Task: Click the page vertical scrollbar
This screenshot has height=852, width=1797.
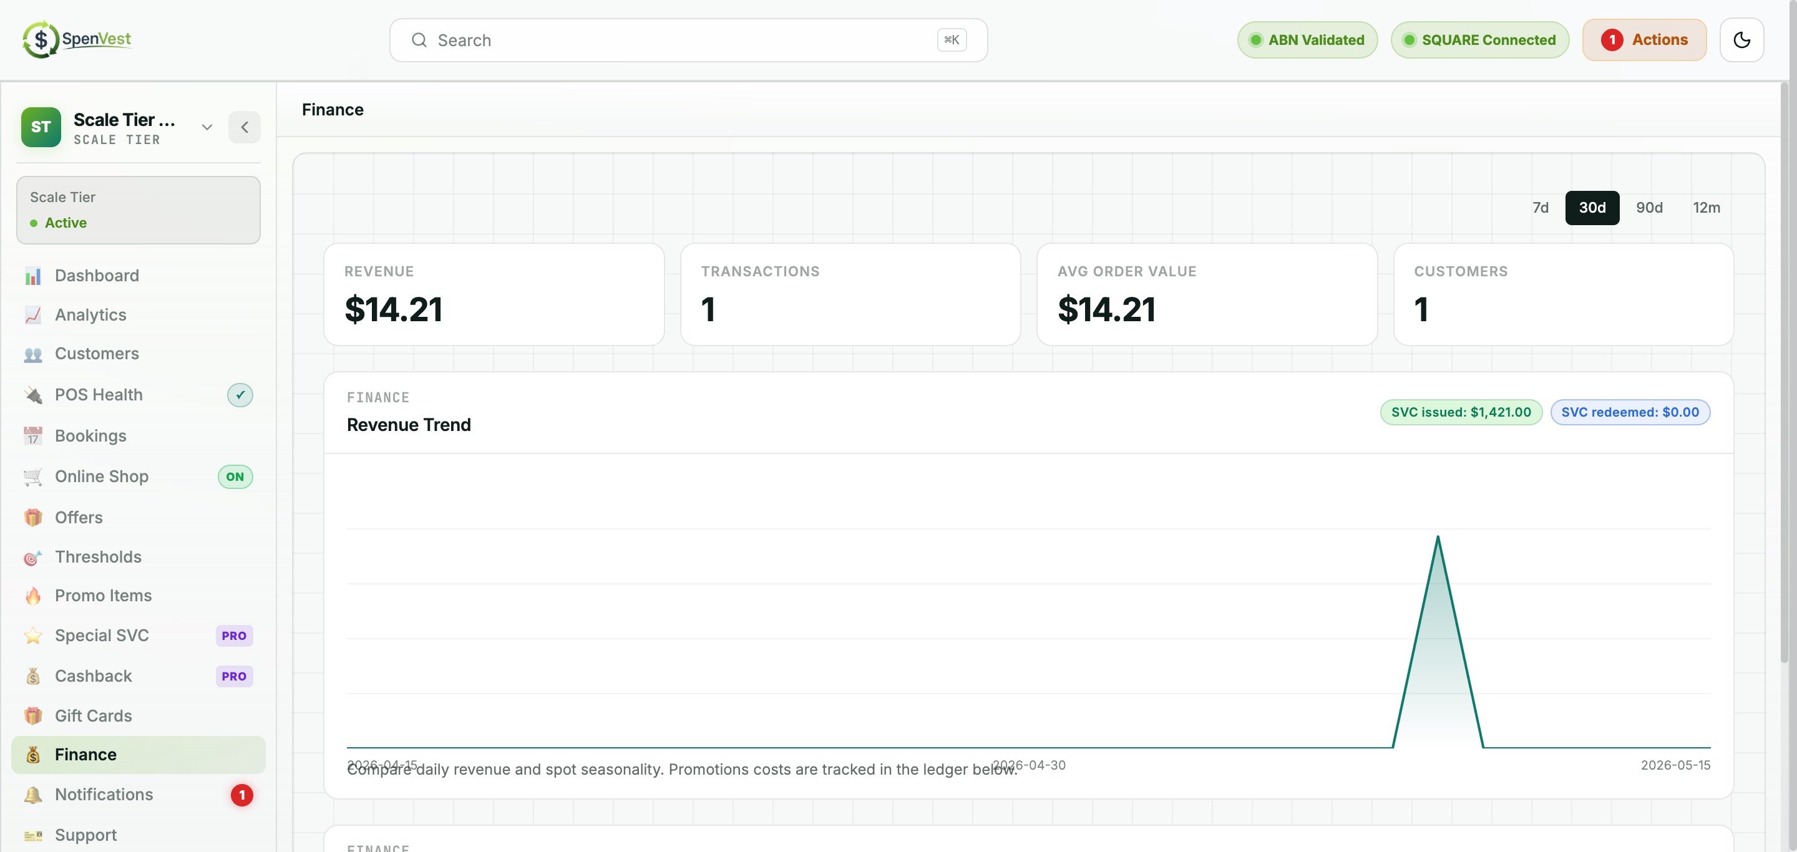Action: (1784, 373)
